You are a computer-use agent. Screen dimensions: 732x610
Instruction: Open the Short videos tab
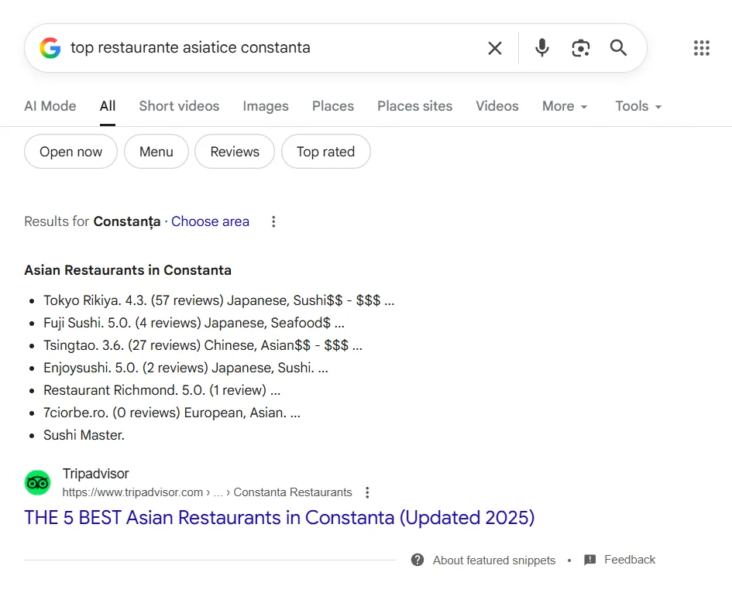coord(179,106)
